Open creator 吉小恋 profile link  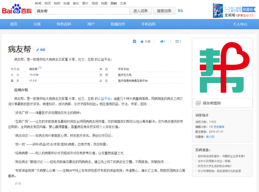210,137
